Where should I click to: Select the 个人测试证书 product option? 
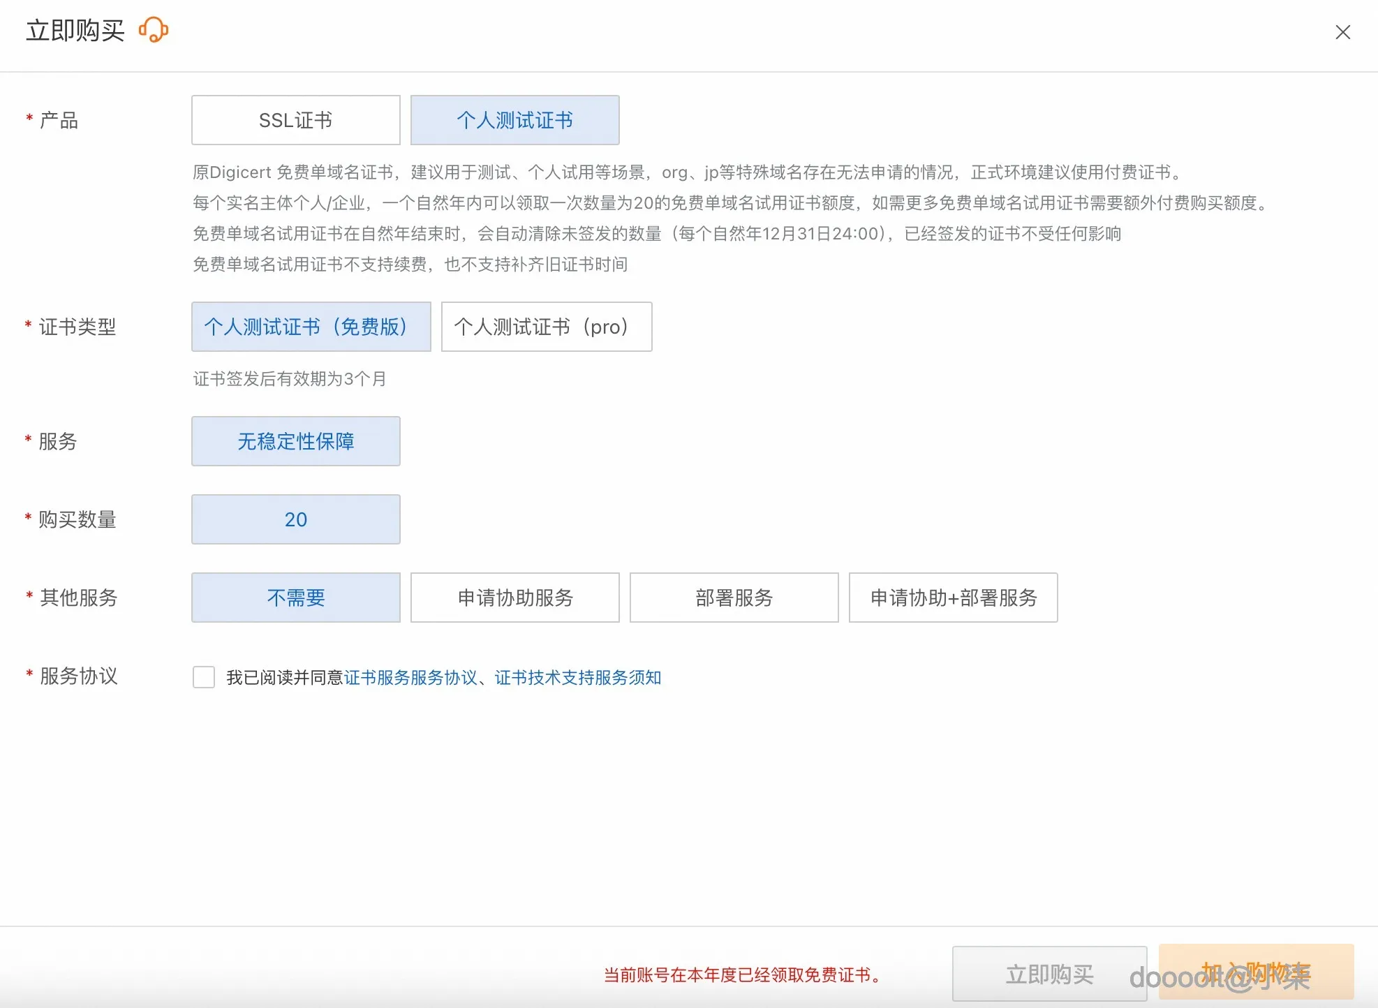click(x=514, y=119)
